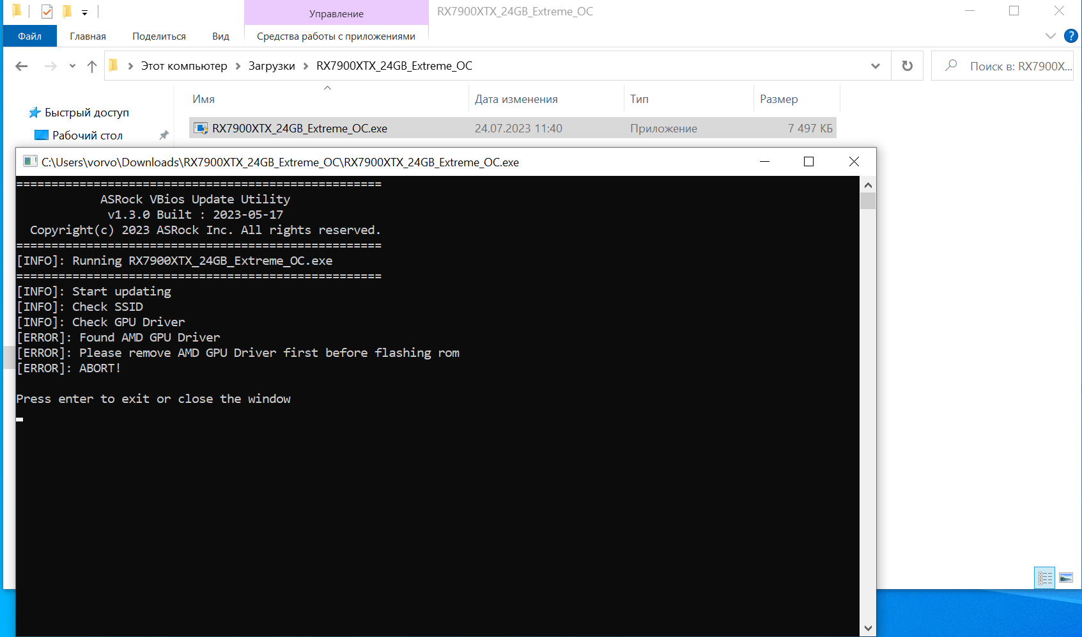Image resolution: width=1082 pixels, height=637 pixels.
Task: Open Customize Quick Access Toolbar dropdown
Action: (x=84, y=12)
